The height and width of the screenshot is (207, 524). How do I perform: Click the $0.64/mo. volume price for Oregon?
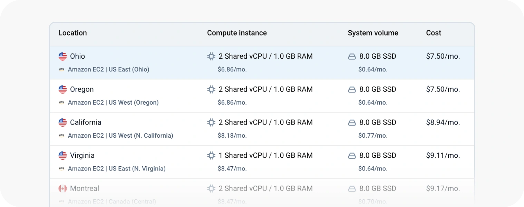(x=373, y=102)
